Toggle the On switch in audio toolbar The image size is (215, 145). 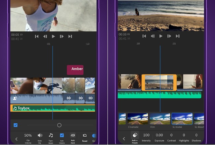[94, 136]
